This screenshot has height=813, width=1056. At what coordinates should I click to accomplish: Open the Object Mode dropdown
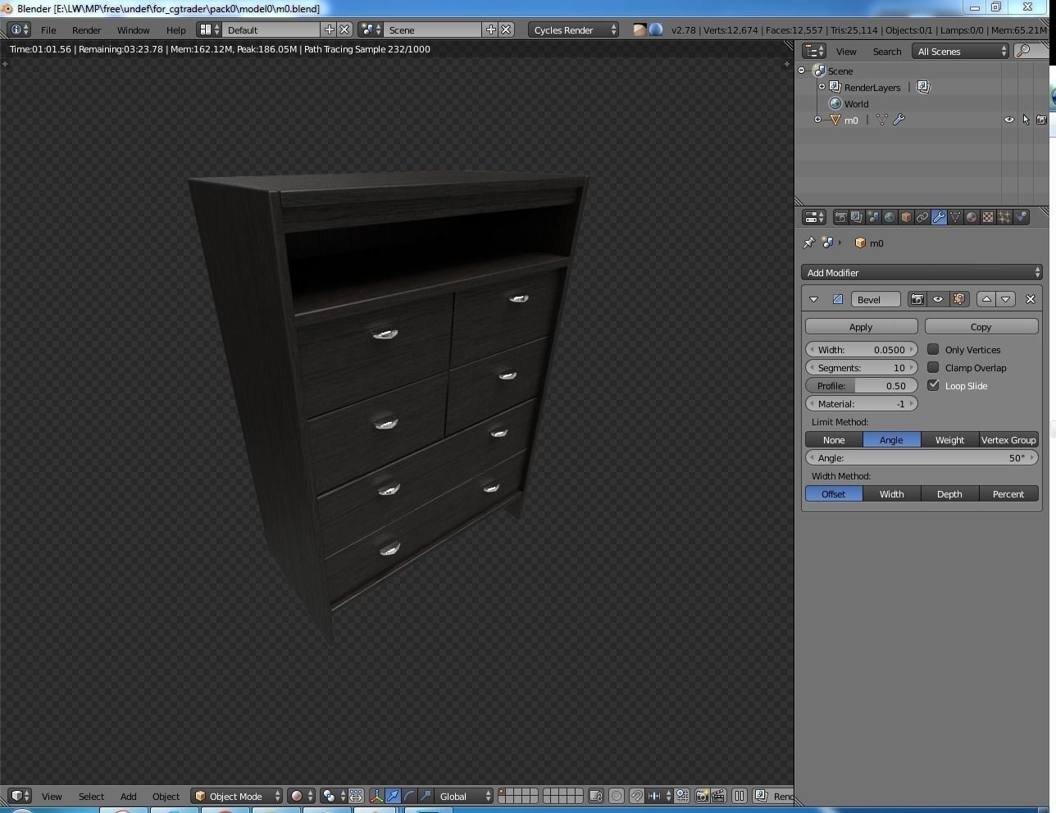click(x=238, y=796)
